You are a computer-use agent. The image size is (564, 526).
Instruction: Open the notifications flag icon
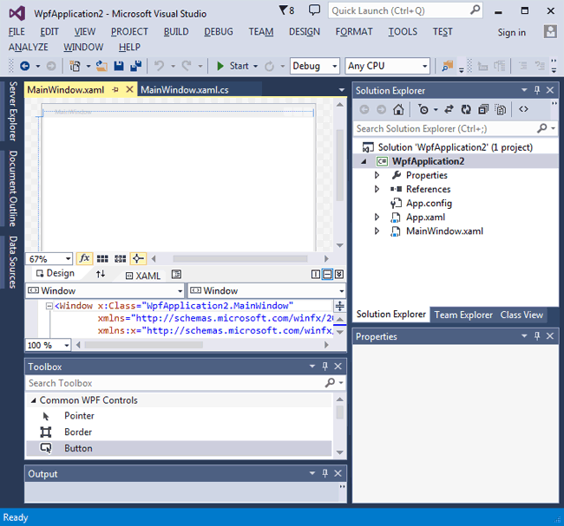click(x=286, y=10)
